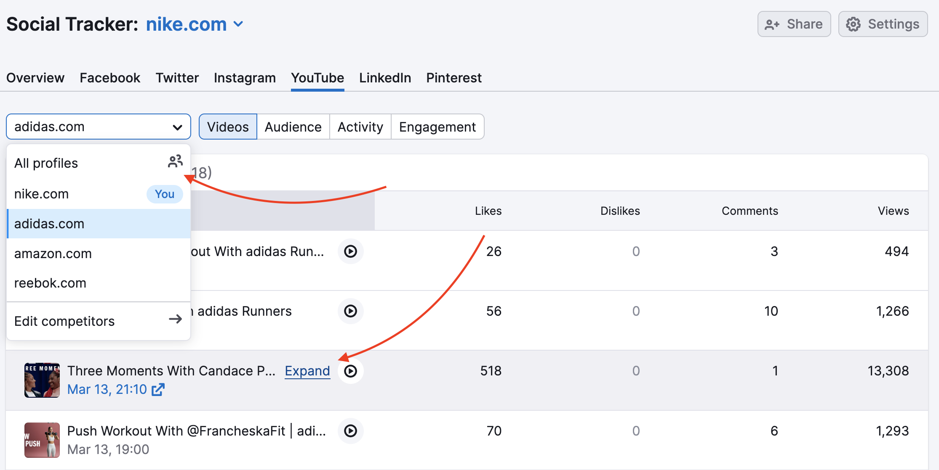Collapse the adidas.com profile selector dropdown
Screen dimensions: 939x470
178,126
